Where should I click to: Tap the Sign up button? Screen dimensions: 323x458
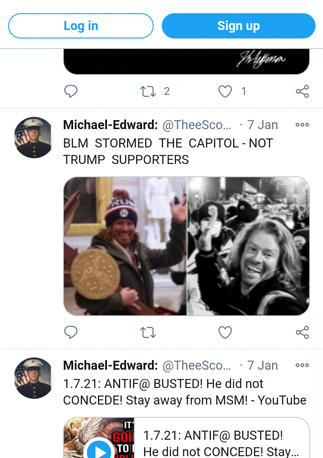coord(238,26)
